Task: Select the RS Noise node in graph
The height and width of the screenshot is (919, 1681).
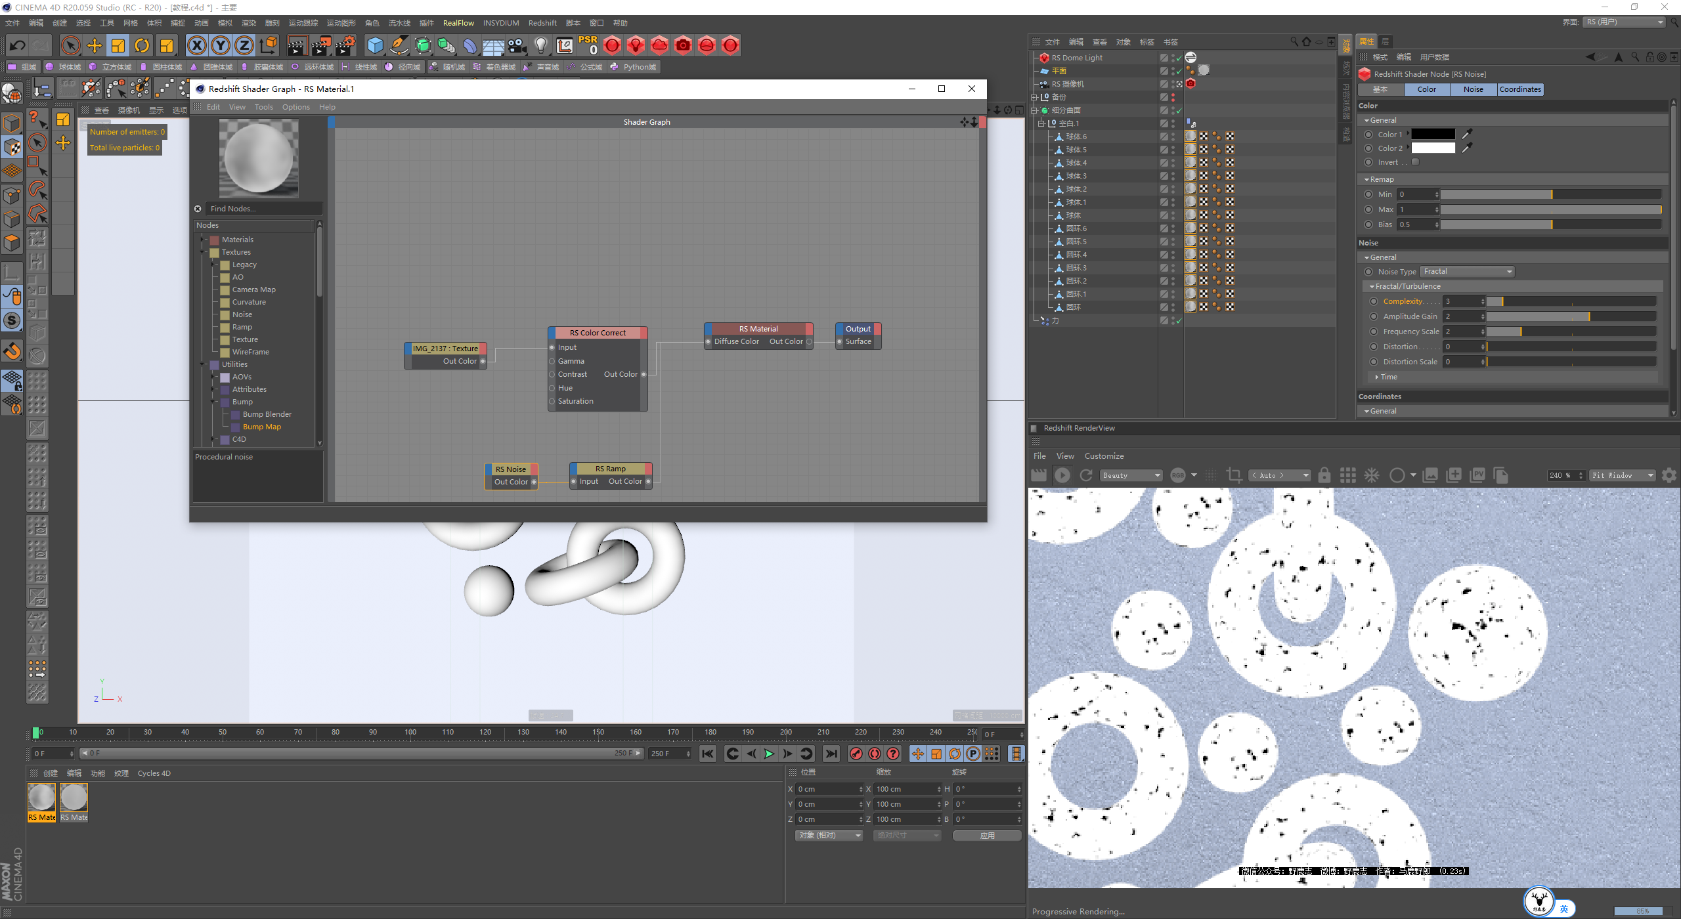Action: coord(511,469)
